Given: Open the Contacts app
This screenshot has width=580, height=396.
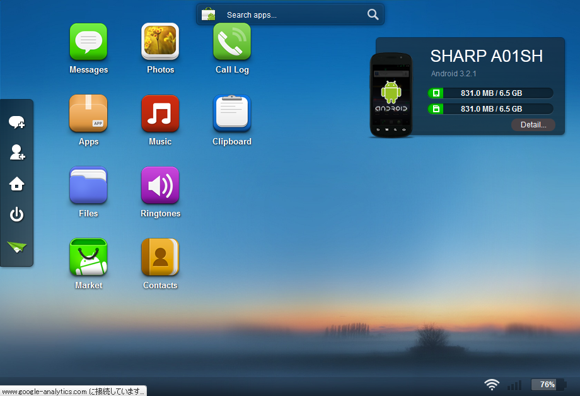Looking at the screenshot, I should [x=160, y=258].
